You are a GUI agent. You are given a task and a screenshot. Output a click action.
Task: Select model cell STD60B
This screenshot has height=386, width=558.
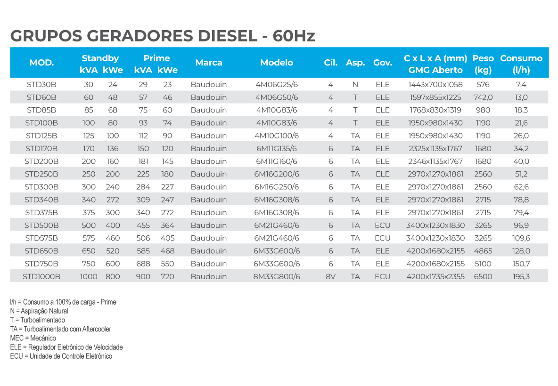pos(41,97)
